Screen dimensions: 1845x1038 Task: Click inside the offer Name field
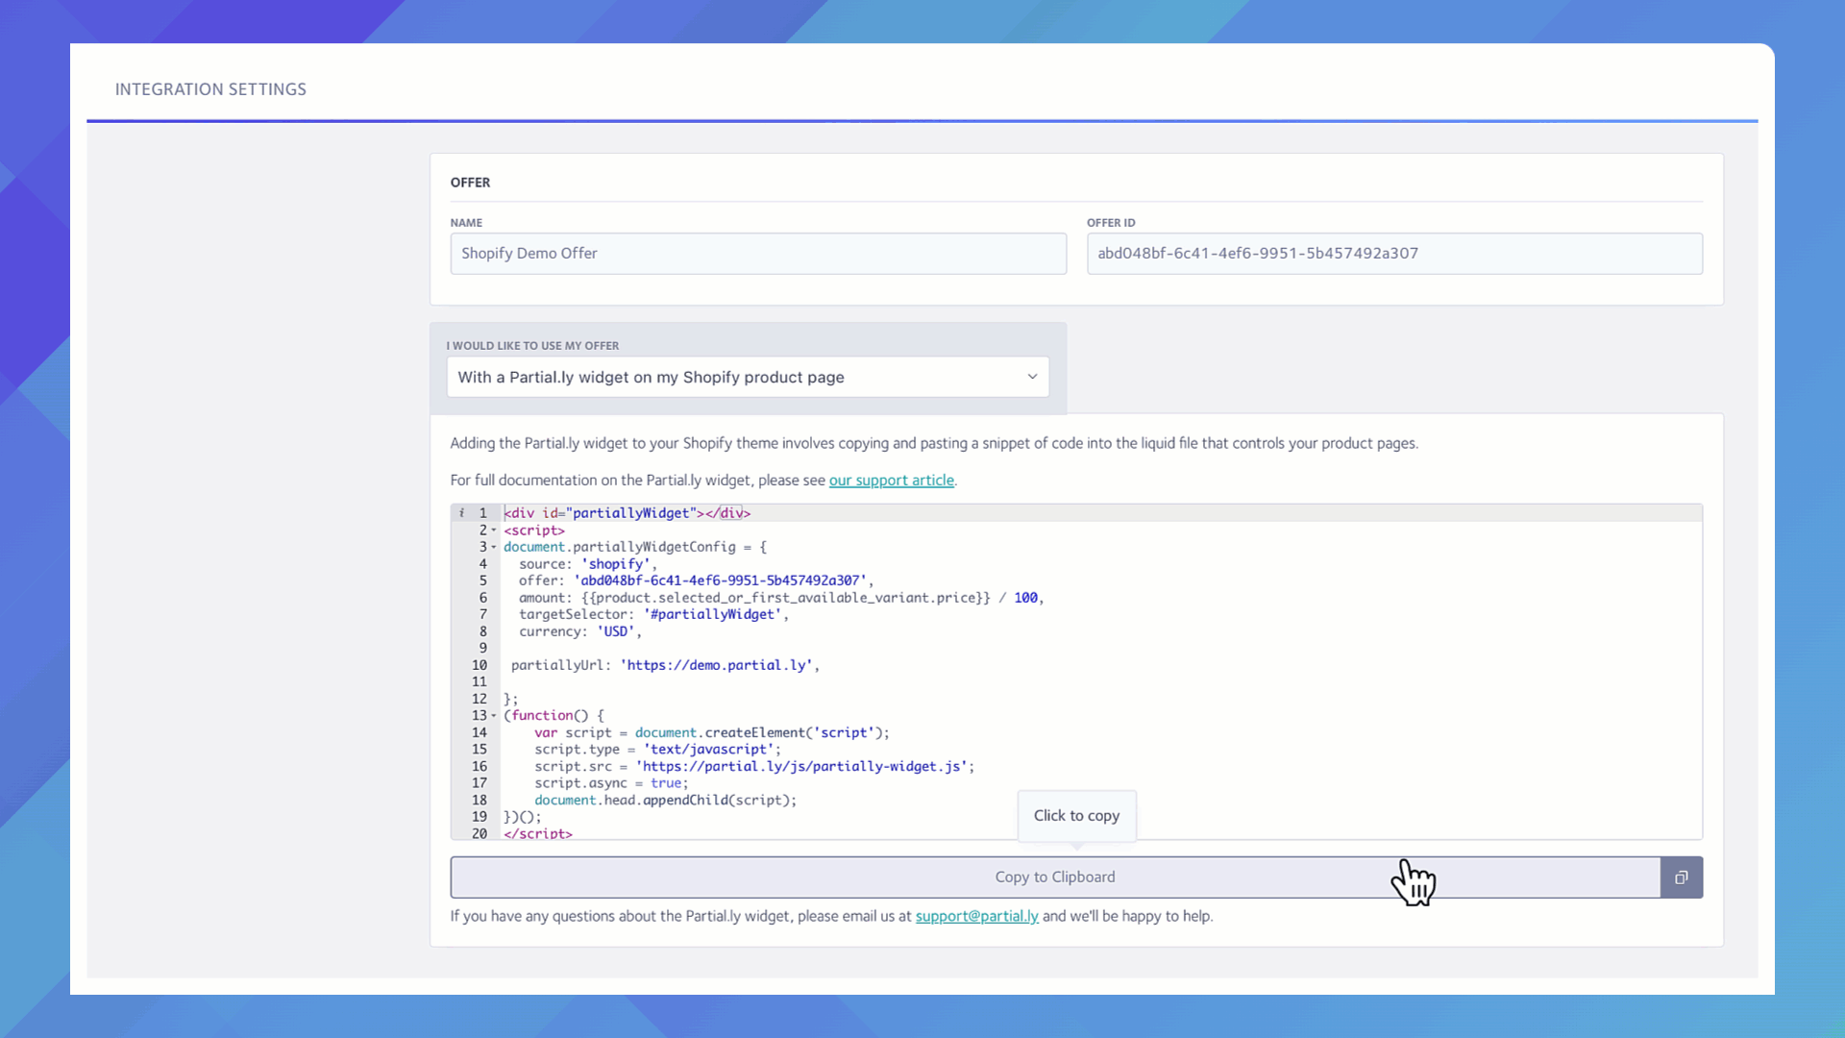pos(758,253)
